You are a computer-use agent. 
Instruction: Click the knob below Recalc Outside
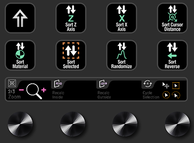[x=125, y=124]
